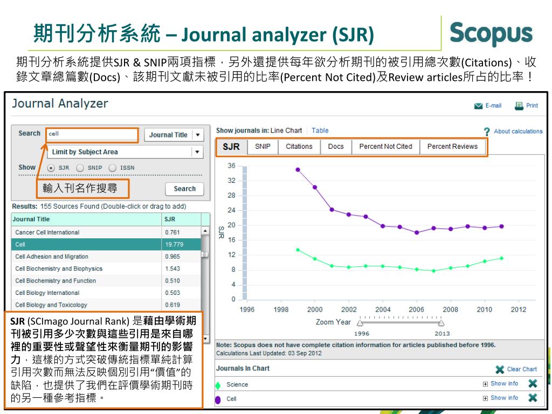Select Cell Biochemistry and Biophysics row
The image size is (552, 414).
(106, 268)
